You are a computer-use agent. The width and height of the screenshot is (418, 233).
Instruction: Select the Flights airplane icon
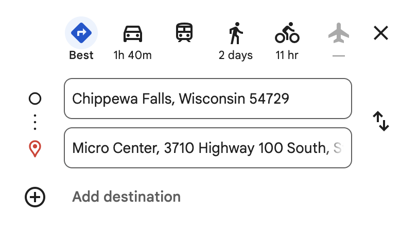pos(339,33)
